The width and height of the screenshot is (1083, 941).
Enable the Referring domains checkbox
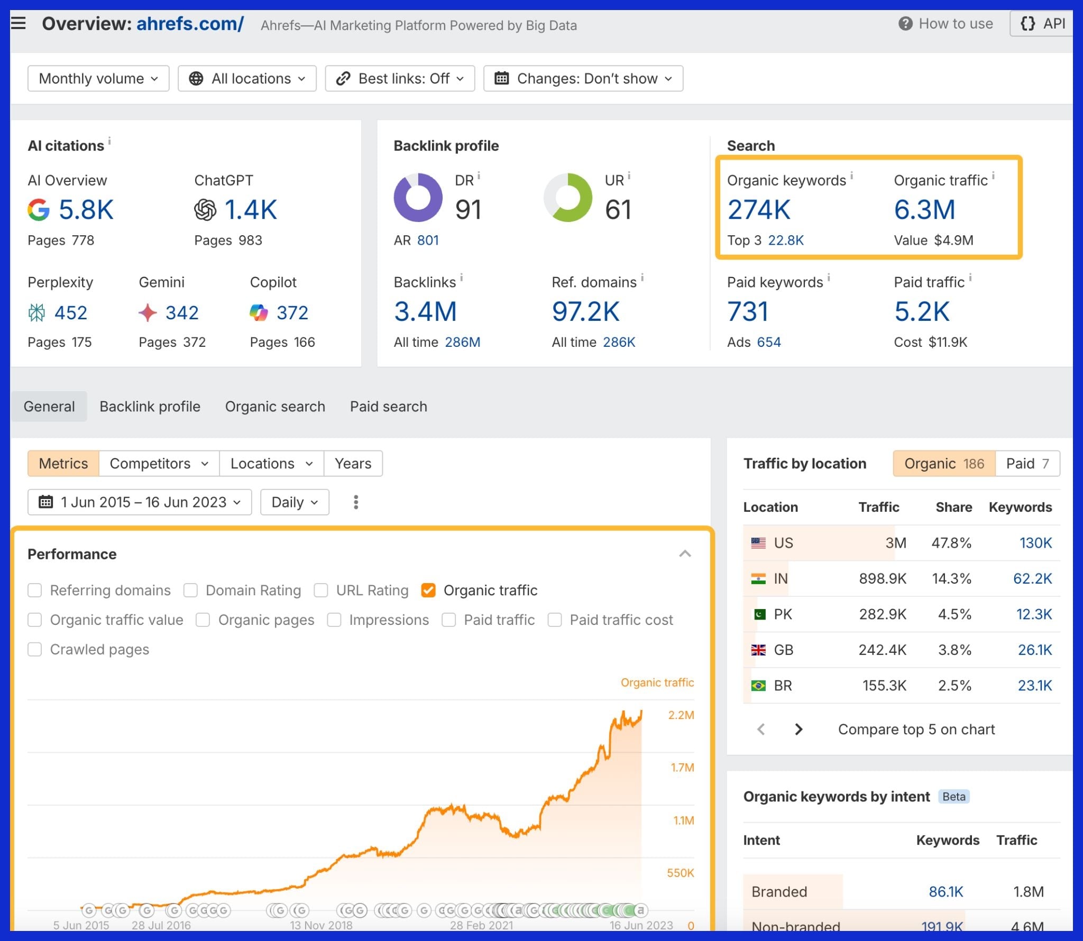(35, 591)
